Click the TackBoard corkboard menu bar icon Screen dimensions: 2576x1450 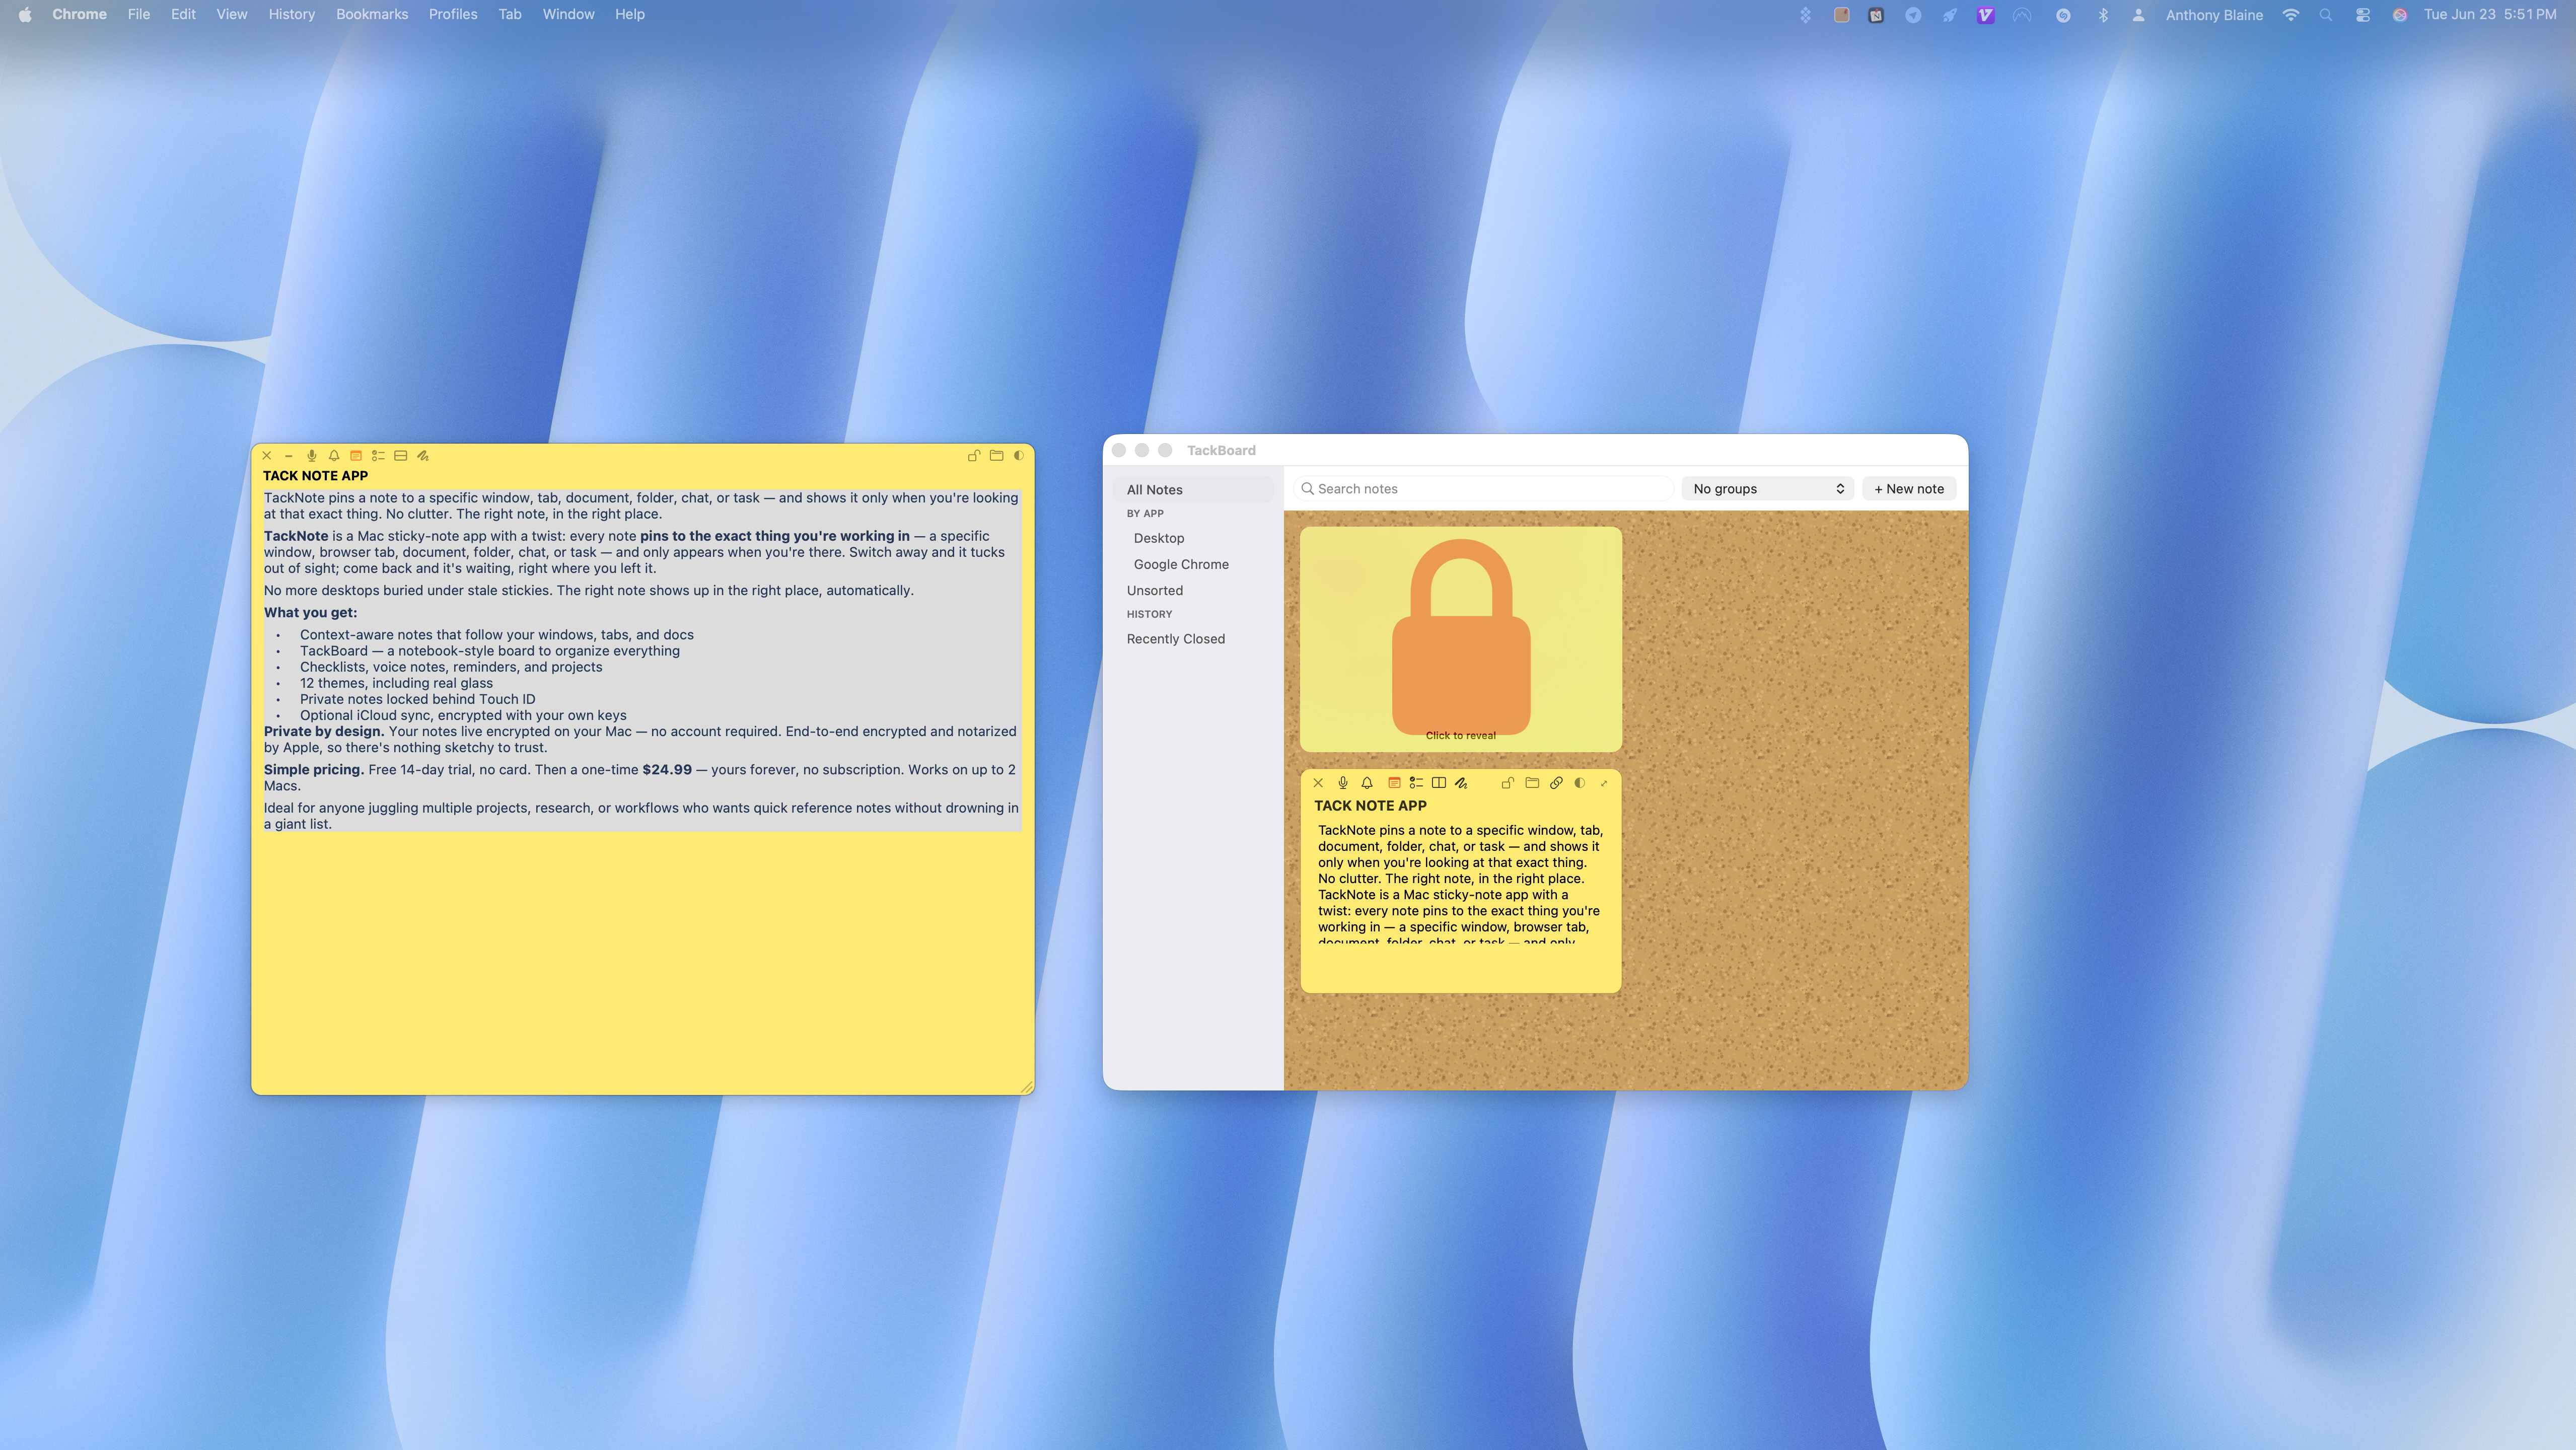1842,15
